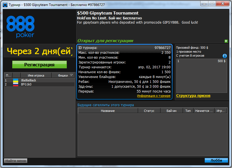This screenshot has height=168, width=232.
Task: Click the first place 500 $ prize row
Action: click(202, 61)
